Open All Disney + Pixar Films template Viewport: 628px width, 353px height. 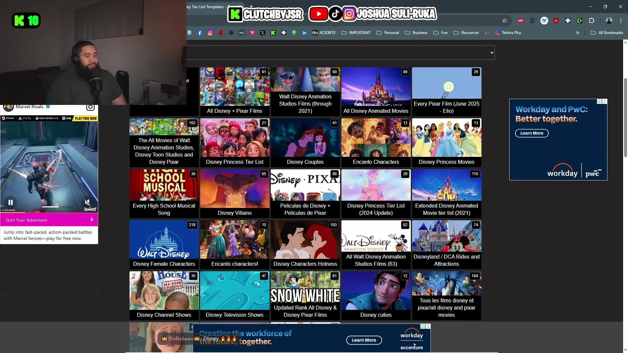click(235, 92)
